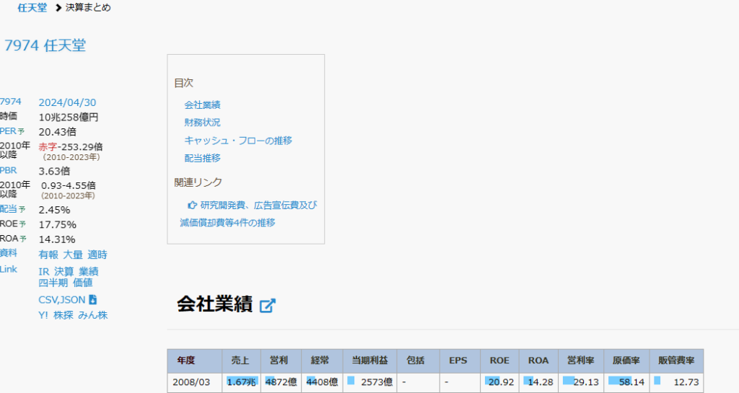Click the pointing hand icon before 研究開発費

pyautogui.click(x=192, y=206)
